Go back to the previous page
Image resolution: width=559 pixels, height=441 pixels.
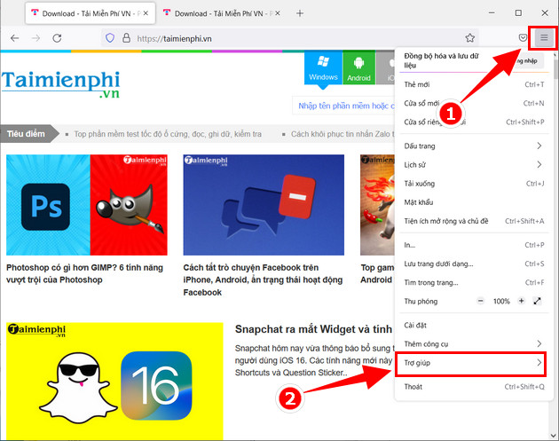coord(14,38)
